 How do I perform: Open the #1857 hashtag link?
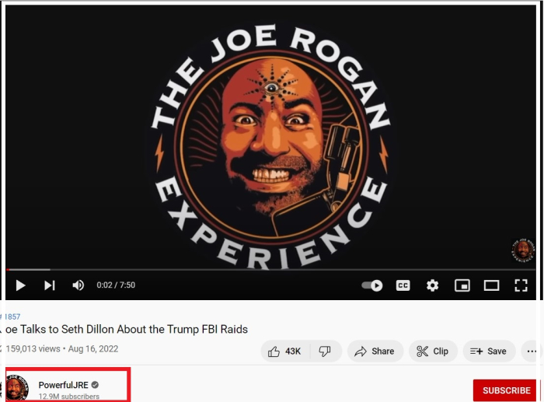[x=11, y=316]
